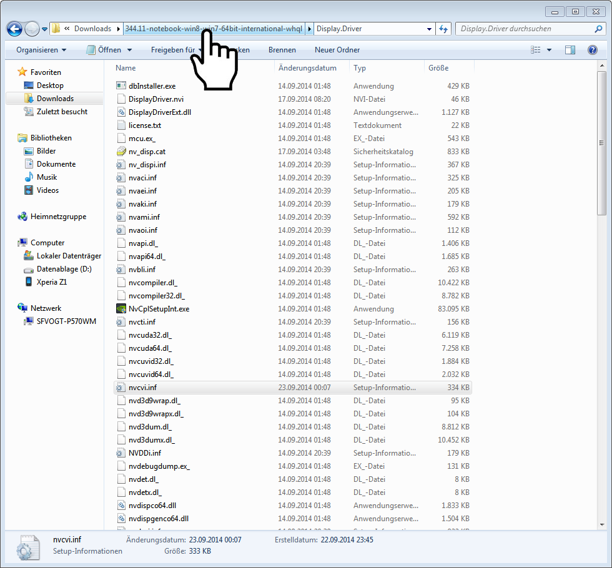Open the Organisieren menu

pyautogui.click(x=41, y=50)
